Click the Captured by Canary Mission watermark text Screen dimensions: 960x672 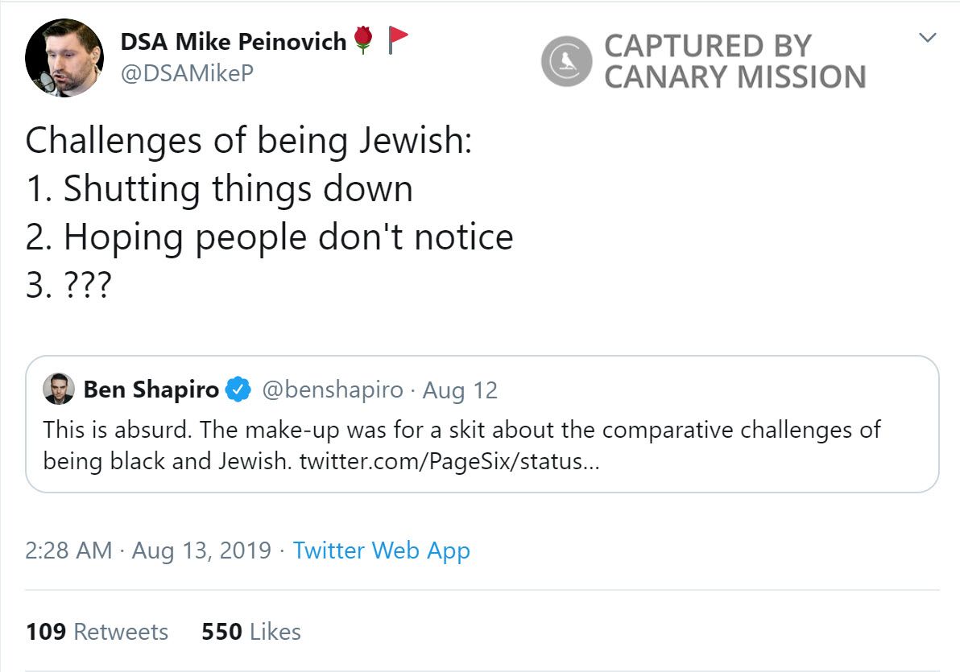click(734, 61)
